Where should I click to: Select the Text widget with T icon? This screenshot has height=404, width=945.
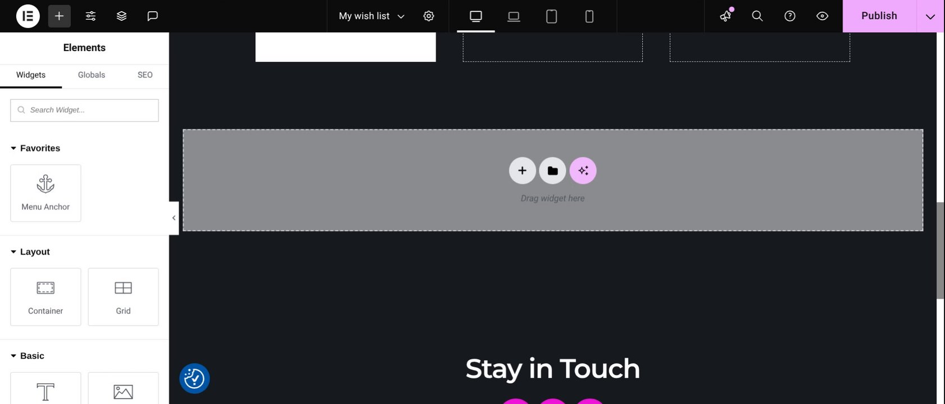coord(46,388)
